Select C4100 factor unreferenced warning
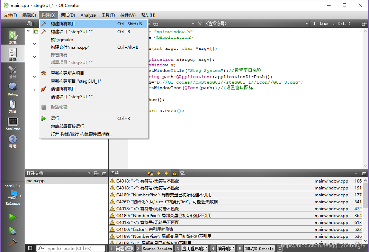The width and height of the screenshot is (369, 252). pos(236,229)
